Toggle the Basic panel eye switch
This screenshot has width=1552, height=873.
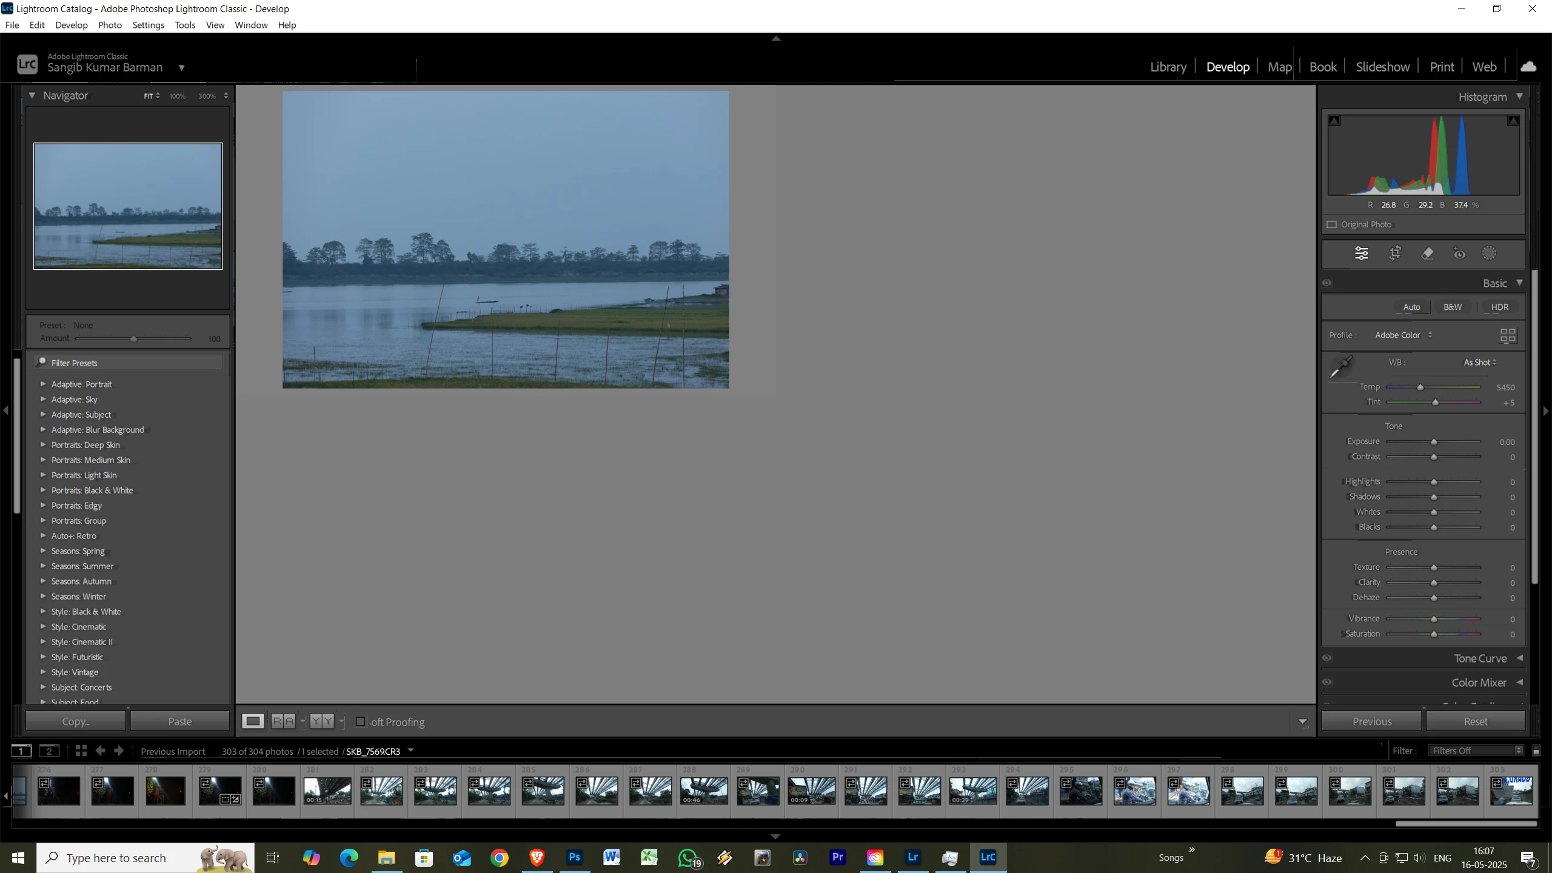coord(1327,283)
